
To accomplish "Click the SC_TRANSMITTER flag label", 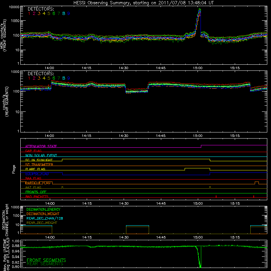I will (39, 165).
